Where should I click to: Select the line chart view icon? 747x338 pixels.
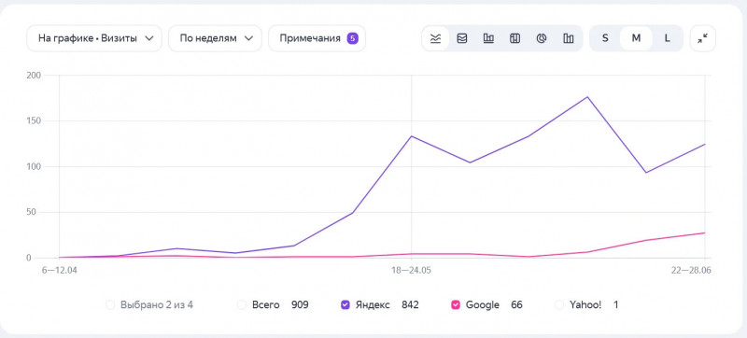tap(435, 38)
